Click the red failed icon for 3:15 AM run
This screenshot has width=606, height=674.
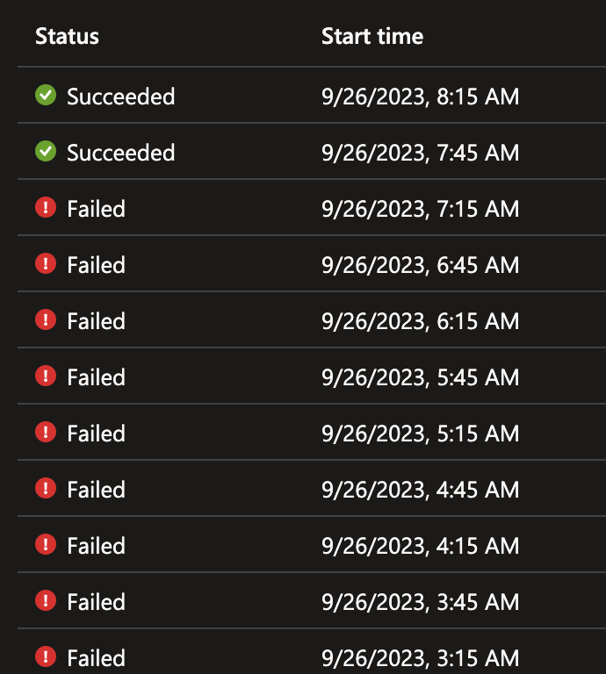[x=46, y=656]
